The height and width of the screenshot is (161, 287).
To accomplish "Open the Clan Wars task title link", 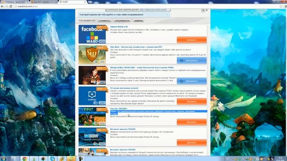I will (136, 47).
